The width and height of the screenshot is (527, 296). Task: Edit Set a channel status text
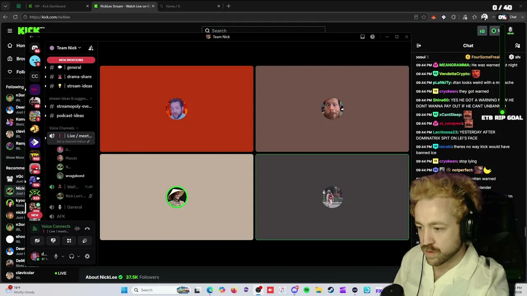(x=73, y=141)
